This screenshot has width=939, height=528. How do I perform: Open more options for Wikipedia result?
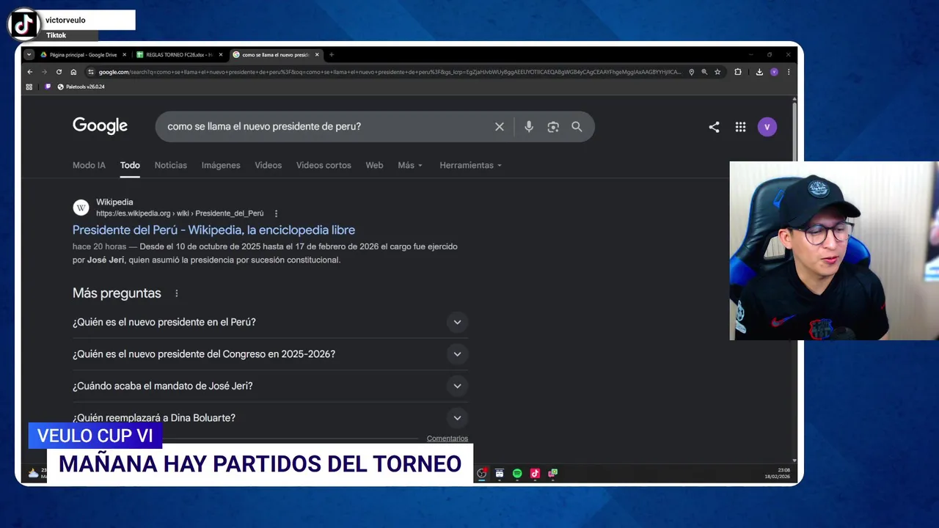pos(277,213)
